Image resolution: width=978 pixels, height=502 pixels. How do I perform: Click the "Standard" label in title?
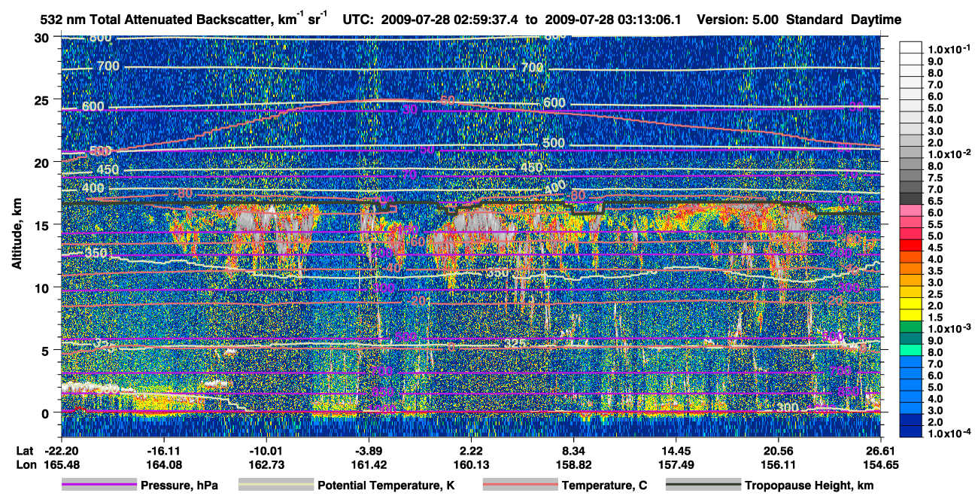tap(813, 20)
